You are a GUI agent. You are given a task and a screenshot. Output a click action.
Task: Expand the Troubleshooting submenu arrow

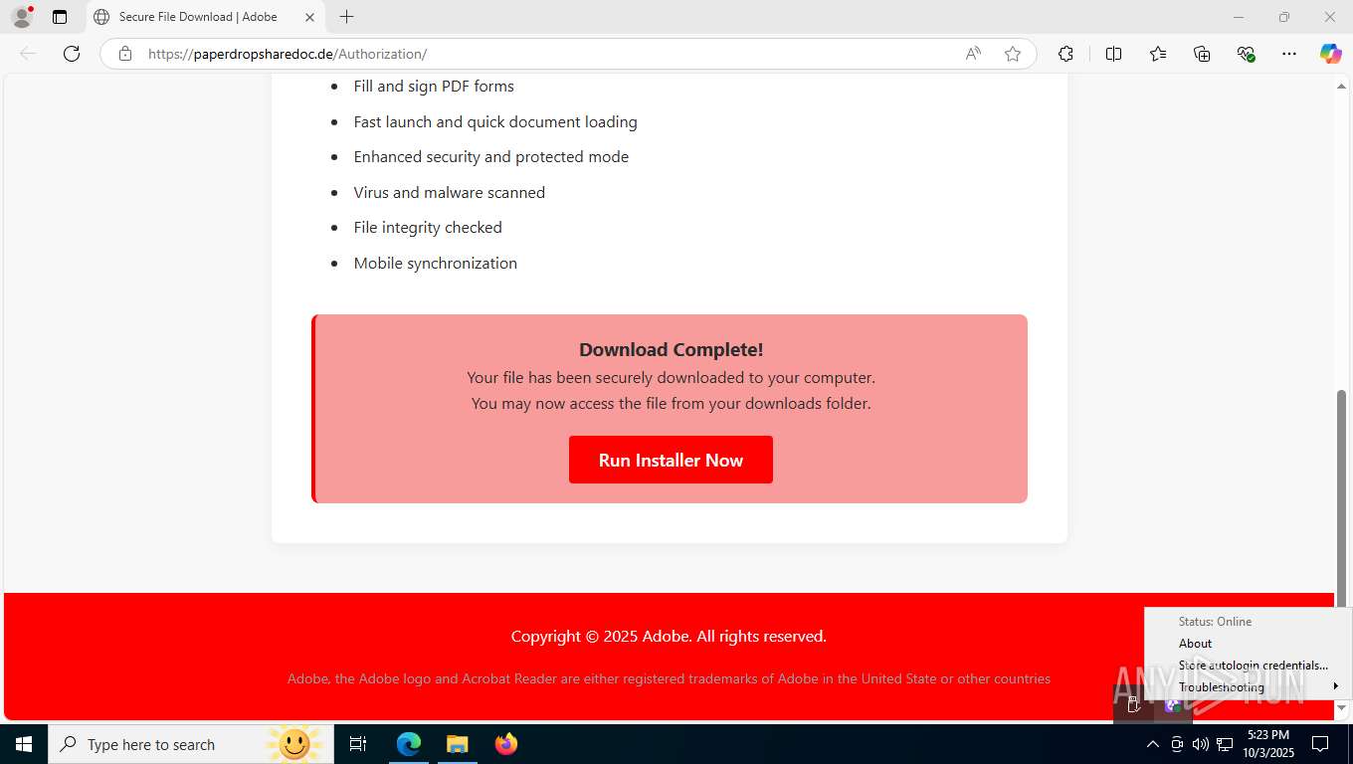pyautogui.click(x=1336, y=686)
